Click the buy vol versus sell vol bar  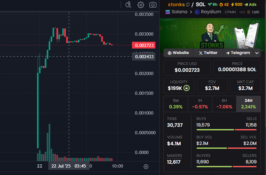[226, 148]
